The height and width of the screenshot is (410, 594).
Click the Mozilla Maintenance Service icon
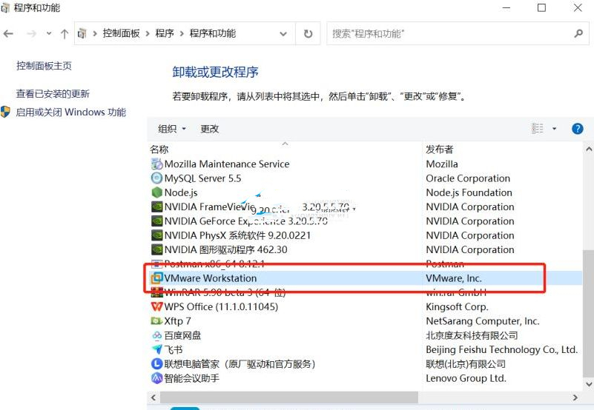(156, 164)
